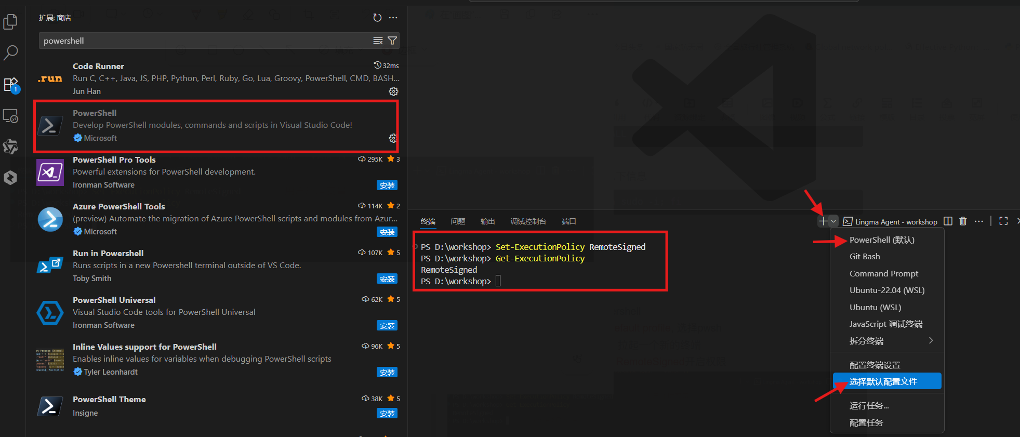Install PowerShell Pro Tools extension

(387, 185)
